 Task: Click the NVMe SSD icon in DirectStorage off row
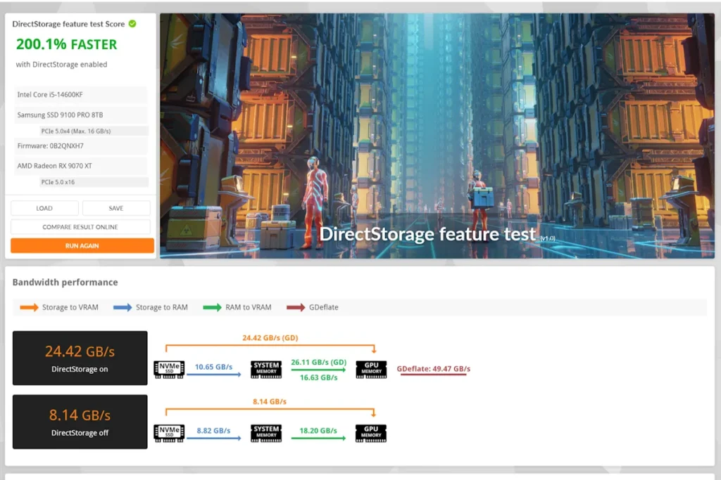click(169, 433)
